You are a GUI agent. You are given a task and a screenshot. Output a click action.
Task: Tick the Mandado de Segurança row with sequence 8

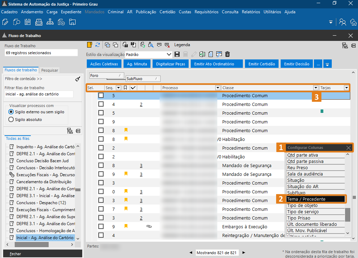(101, 165)
